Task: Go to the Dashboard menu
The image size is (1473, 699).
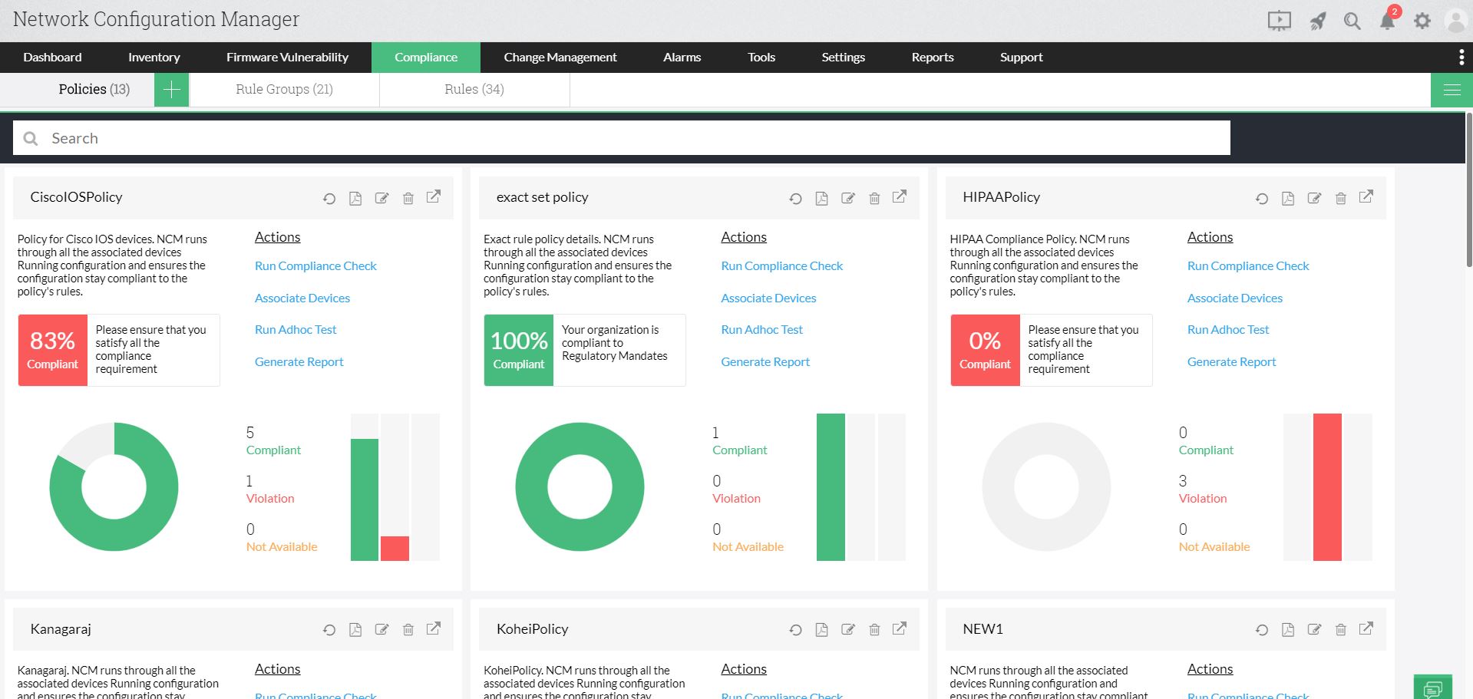Action: point(52,58)
